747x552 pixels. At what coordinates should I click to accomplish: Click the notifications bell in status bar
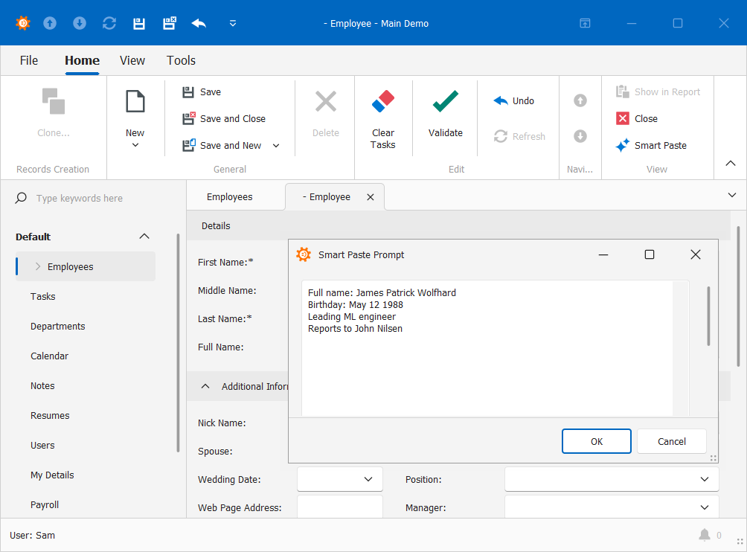tap(705, 535)
